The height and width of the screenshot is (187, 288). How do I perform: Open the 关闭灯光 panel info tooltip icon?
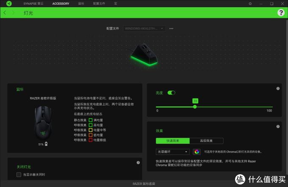pyautogui.click(x=138, y=162)
